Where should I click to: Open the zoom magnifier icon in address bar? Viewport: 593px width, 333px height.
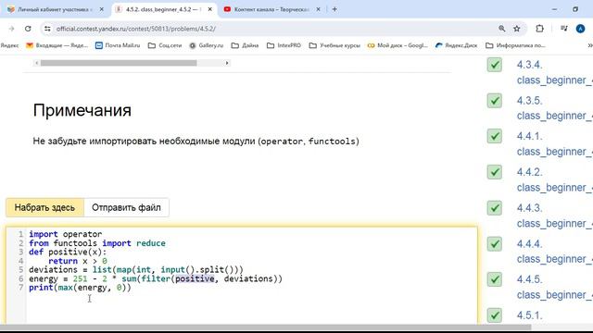(x=502, y=29)
